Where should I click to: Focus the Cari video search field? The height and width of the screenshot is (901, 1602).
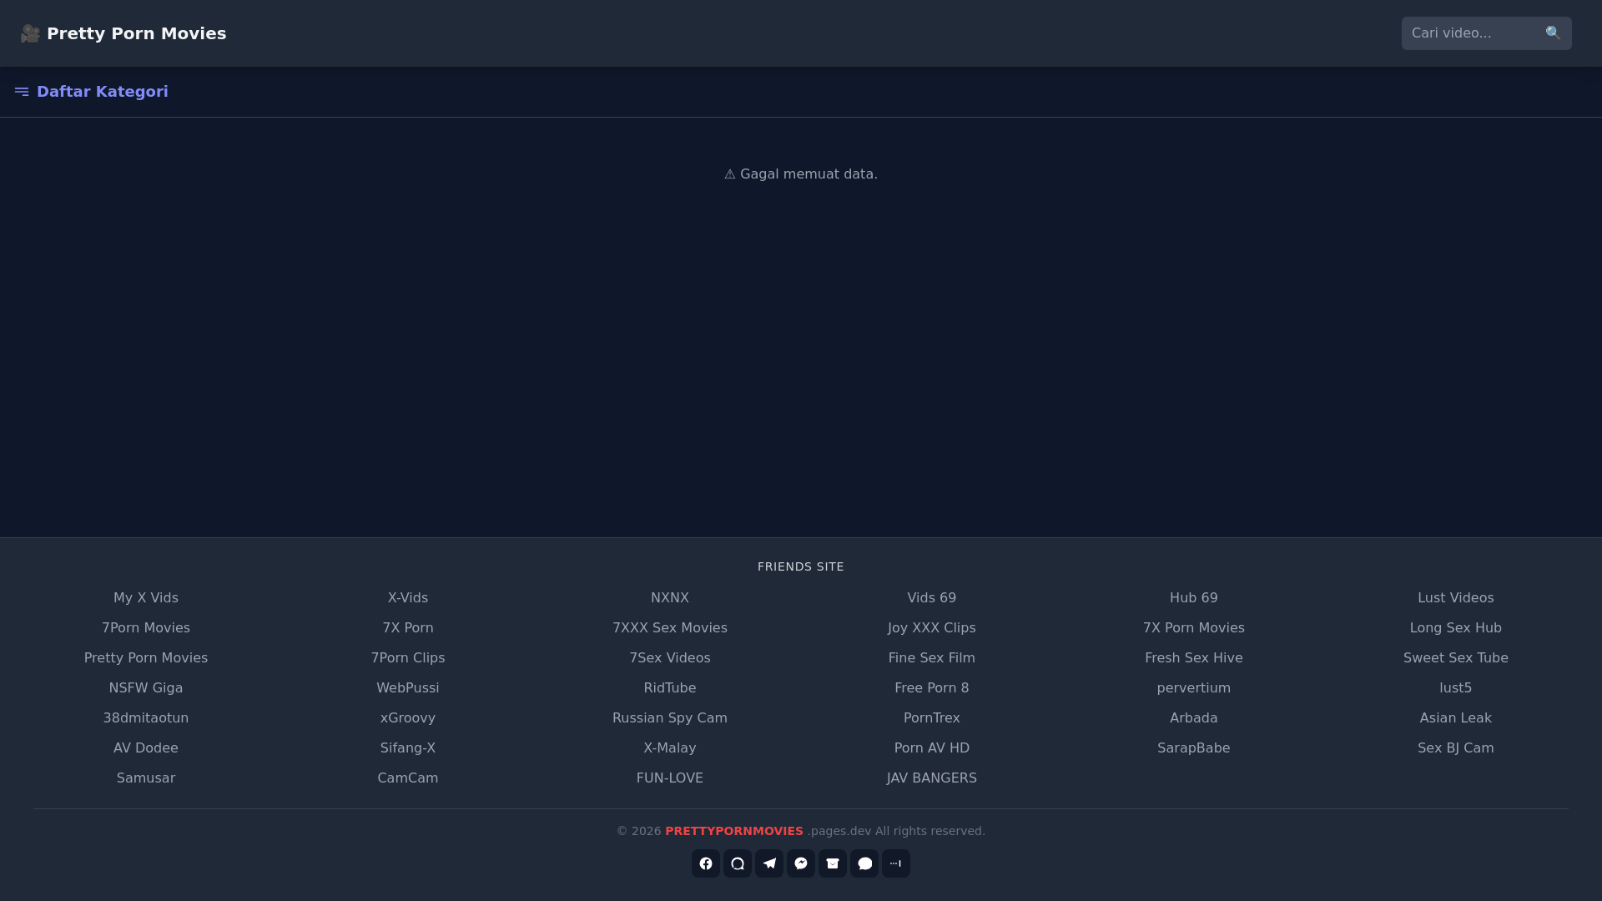[x=1472, y=33]
